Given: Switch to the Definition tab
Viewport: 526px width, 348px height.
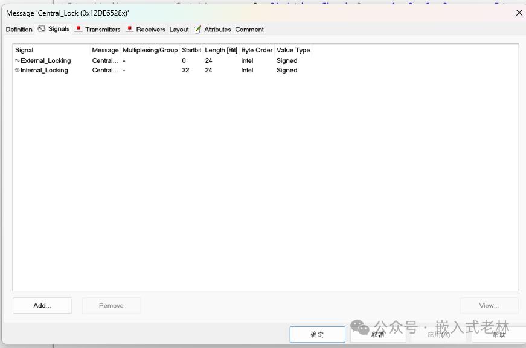Looking at the screenshot, I should coord(19,30).
